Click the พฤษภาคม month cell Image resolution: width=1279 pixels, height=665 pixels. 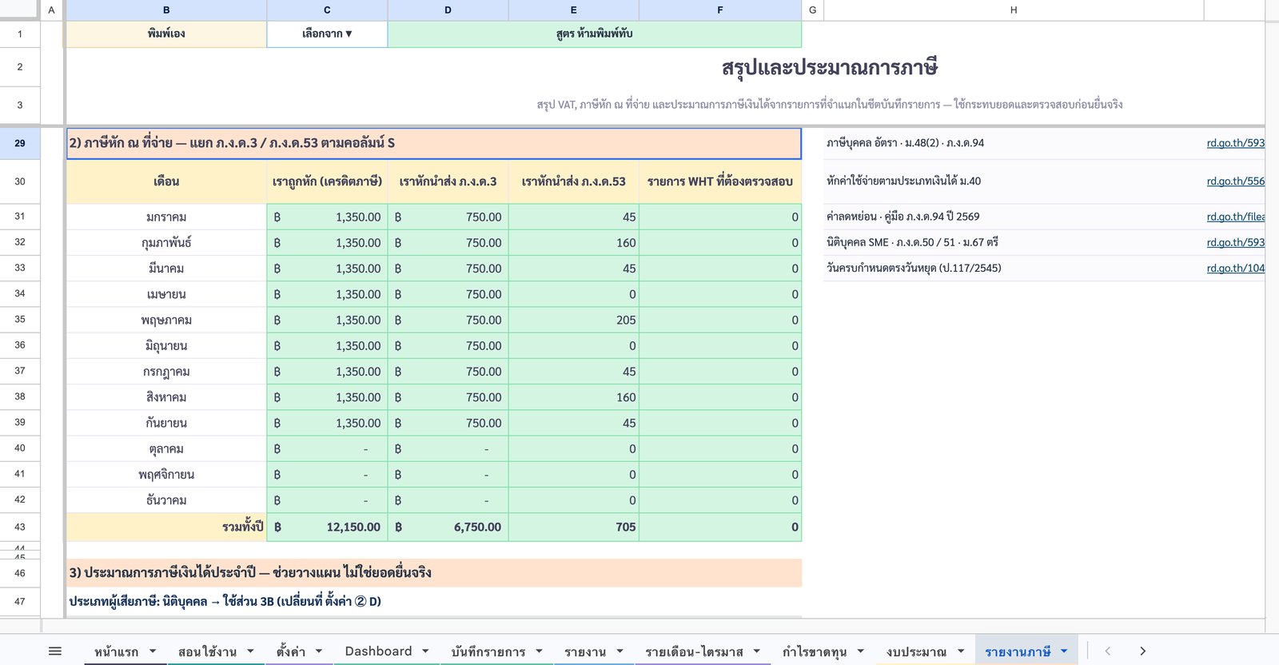166,320
